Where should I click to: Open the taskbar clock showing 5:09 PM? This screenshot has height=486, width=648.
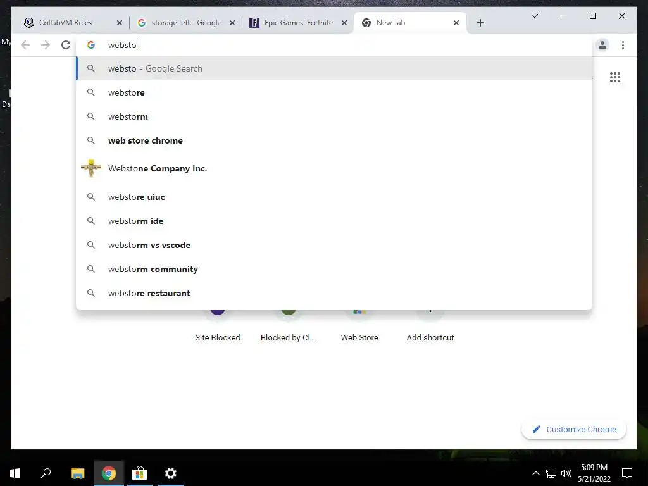pyautogui.click(x=594, y=473)
